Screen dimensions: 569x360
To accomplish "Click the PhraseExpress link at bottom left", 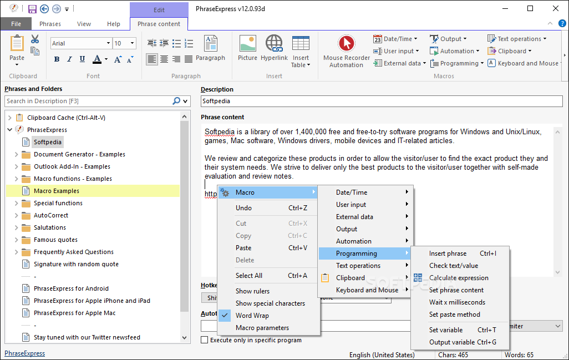I will click(x=24, y=353).
